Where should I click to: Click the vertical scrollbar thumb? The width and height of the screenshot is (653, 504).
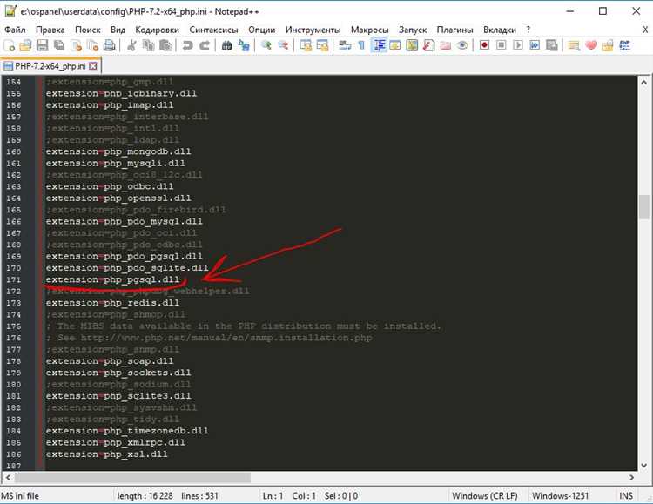pos(643,206)
